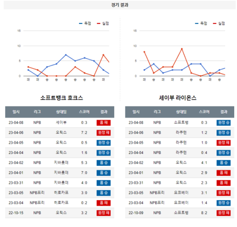Select date 22-10-15 in SoftBank table
Viewport: 237px width, 227px height.
16,213
